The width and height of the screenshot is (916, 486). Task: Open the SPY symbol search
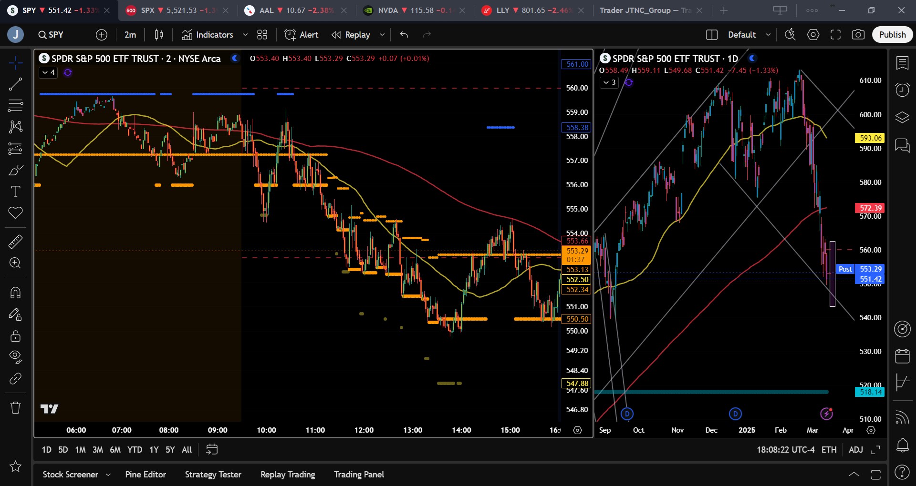(51, 35)
